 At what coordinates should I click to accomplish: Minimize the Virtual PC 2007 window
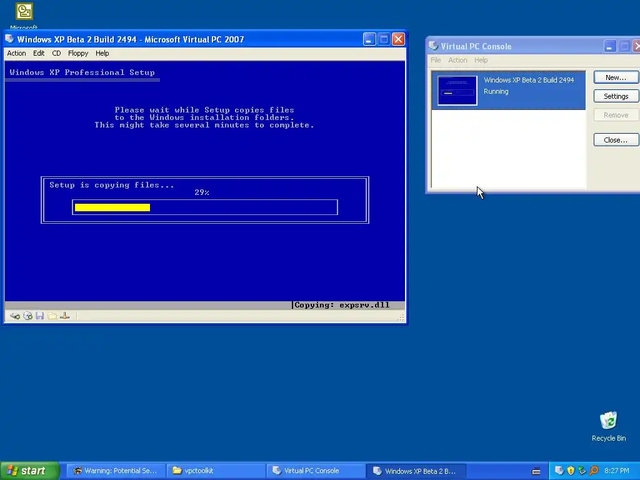coord(369,39)
